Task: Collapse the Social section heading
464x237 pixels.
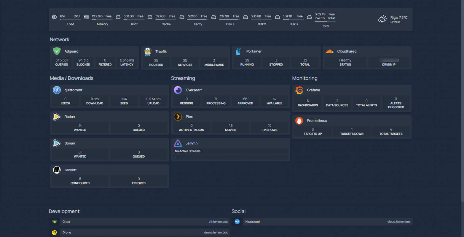Action: click(x=239, y=212)
